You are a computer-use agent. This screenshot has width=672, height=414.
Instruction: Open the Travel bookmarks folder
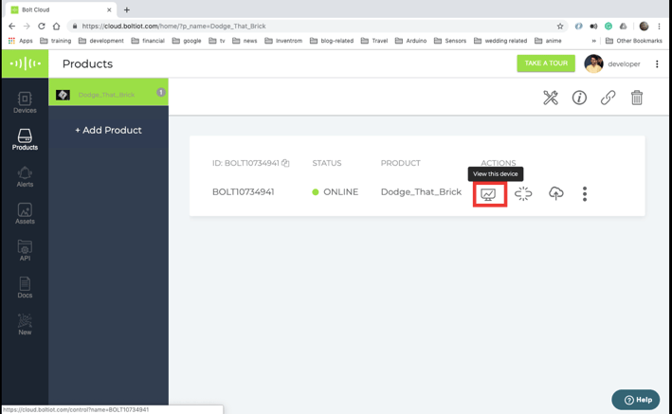point(374,41)
